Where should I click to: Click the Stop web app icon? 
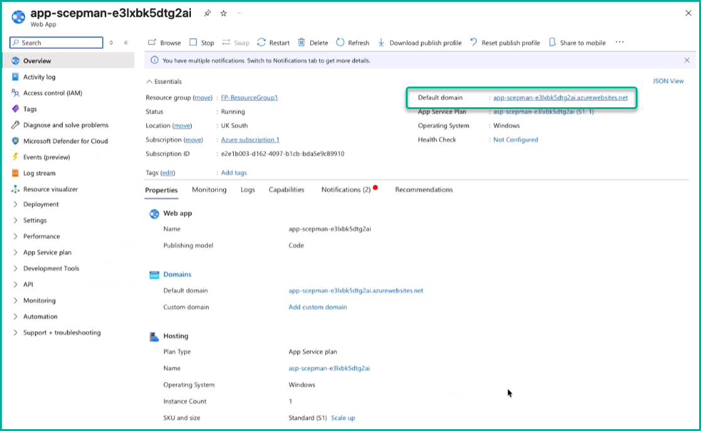193,43
